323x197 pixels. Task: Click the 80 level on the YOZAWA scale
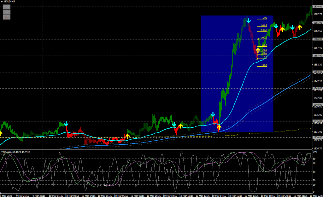pyautogui.click(x=314, y=159)
